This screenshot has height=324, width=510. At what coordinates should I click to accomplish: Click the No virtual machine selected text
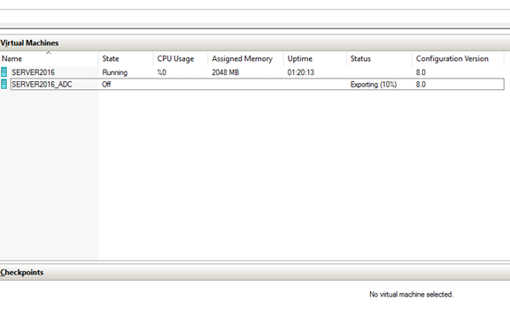[x=412, y=295]
